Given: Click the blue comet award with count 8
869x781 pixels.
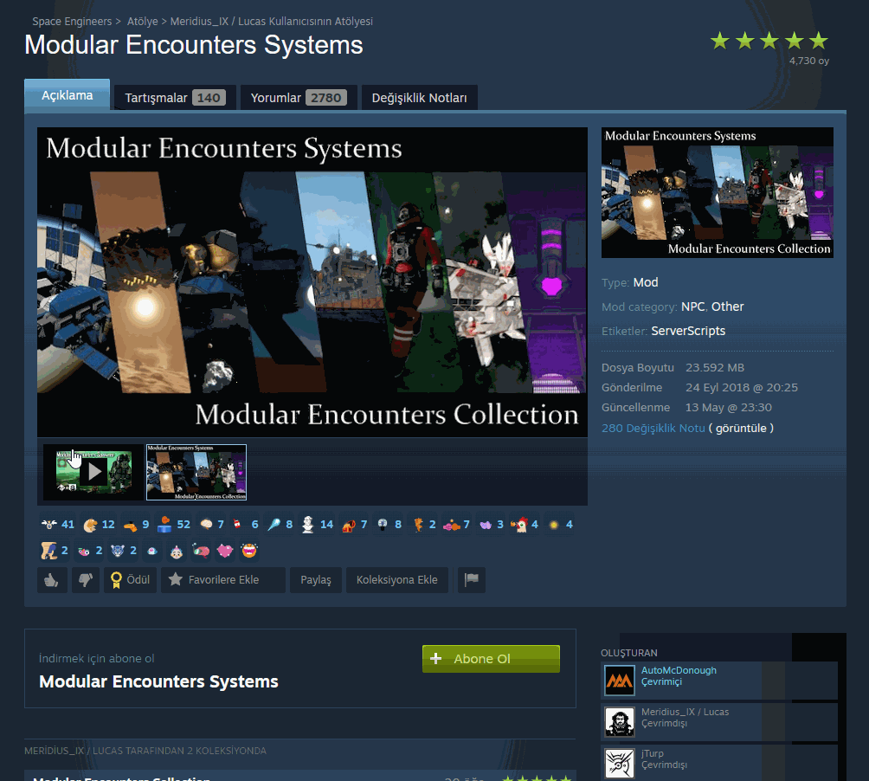Looking at the screenshot, I should (x=280, y=525).
